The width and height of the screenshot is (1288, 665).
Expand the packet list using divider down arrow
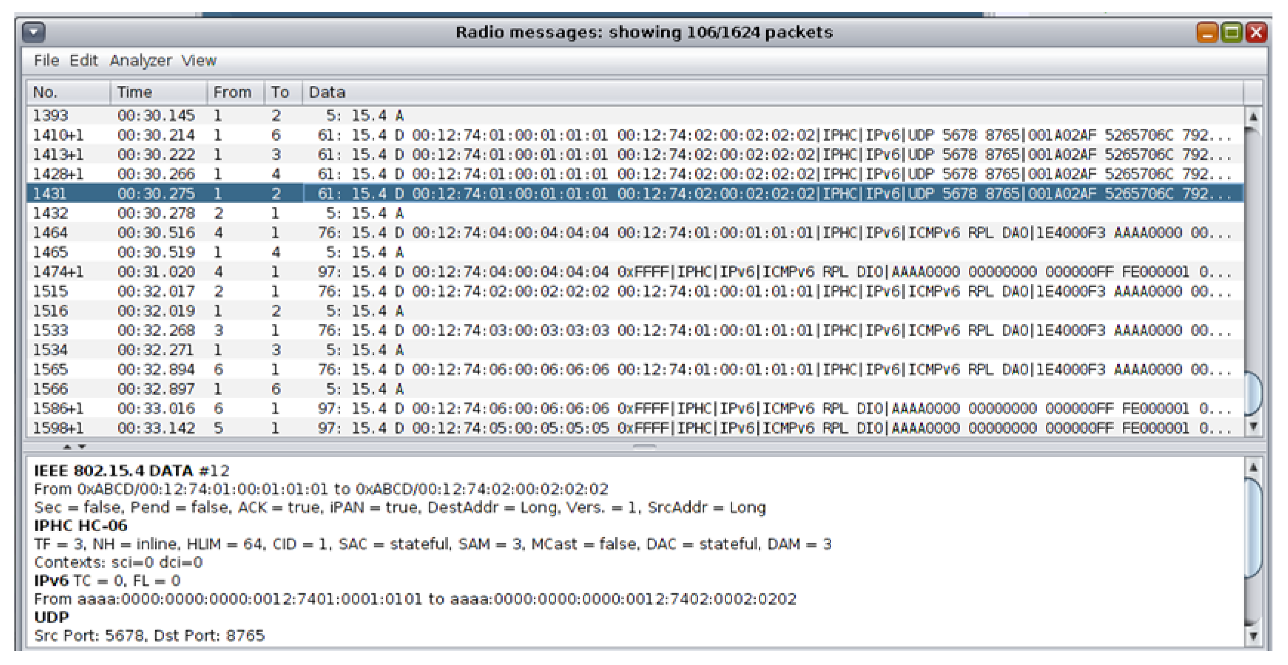point(82,446)
